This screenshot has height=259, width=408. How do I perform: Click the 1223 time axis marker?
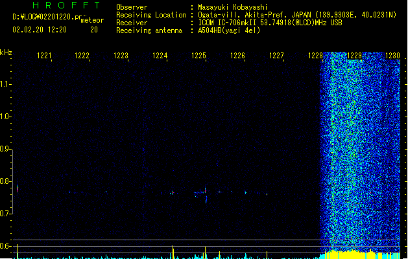[121, 56]
